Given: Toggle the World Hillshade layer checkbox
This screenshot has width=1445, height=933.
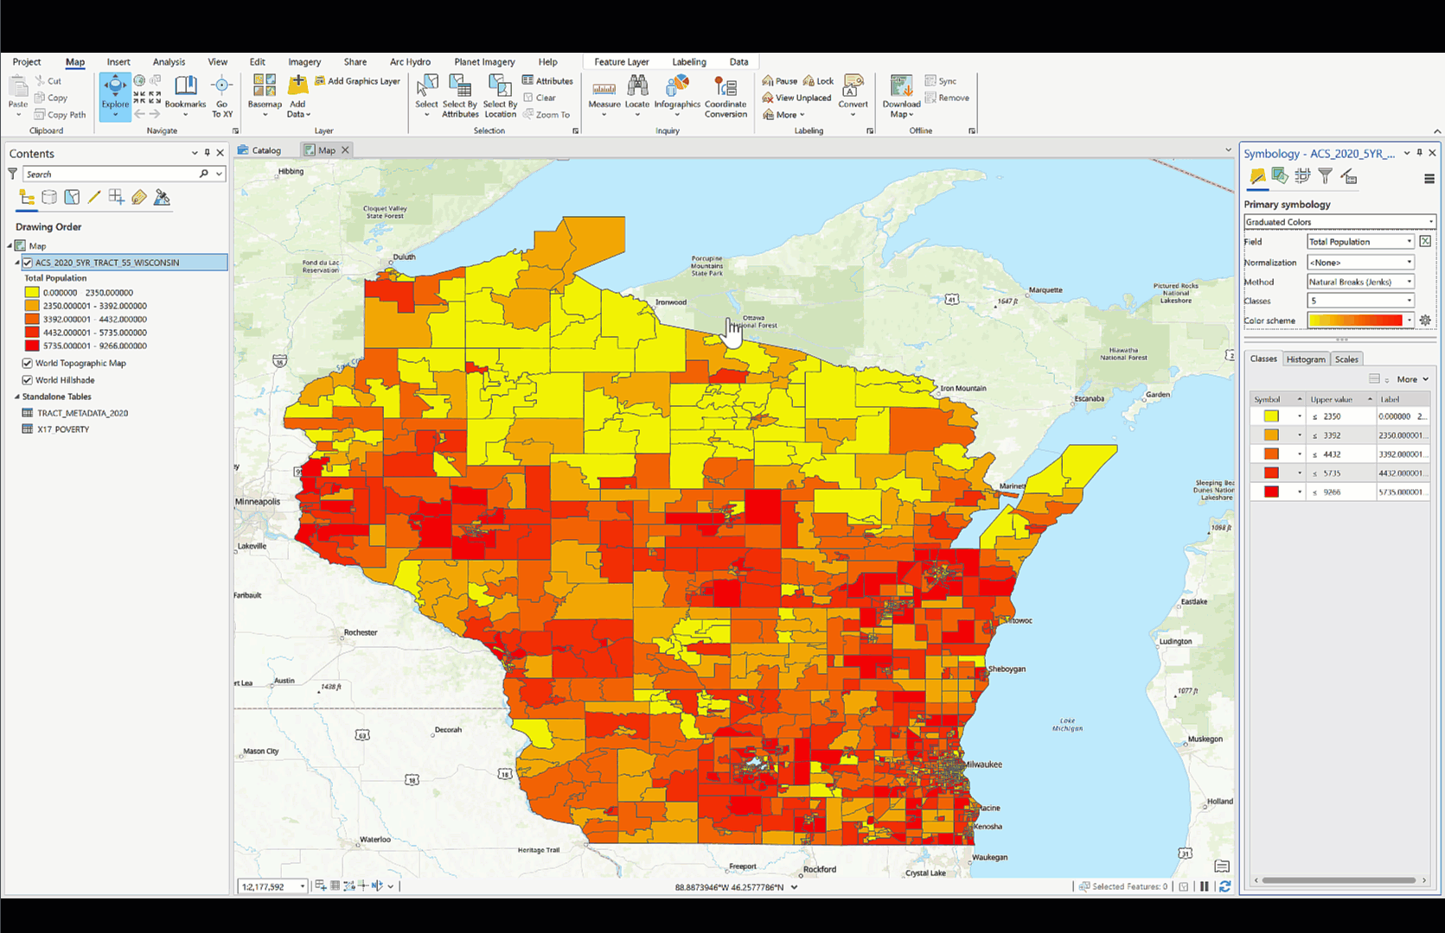Looking at the screenshot, I should click(28, 380).
